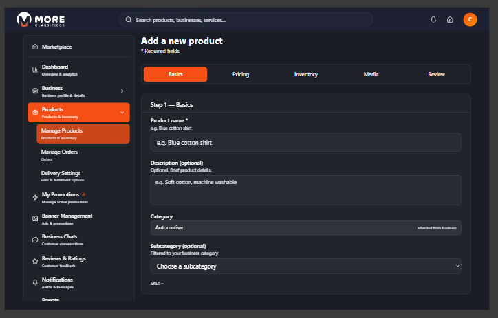Focus the search products bar
Viewport: 498px width, 318px height.
(248, 20)
